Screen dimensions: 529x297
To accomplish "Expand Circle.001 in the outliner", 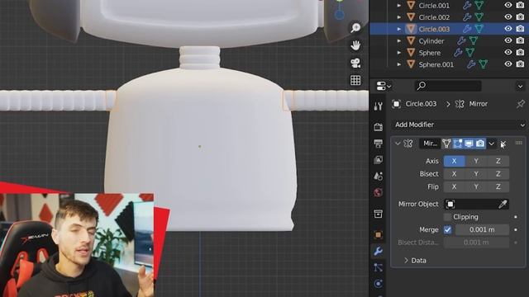I will 398,6.
